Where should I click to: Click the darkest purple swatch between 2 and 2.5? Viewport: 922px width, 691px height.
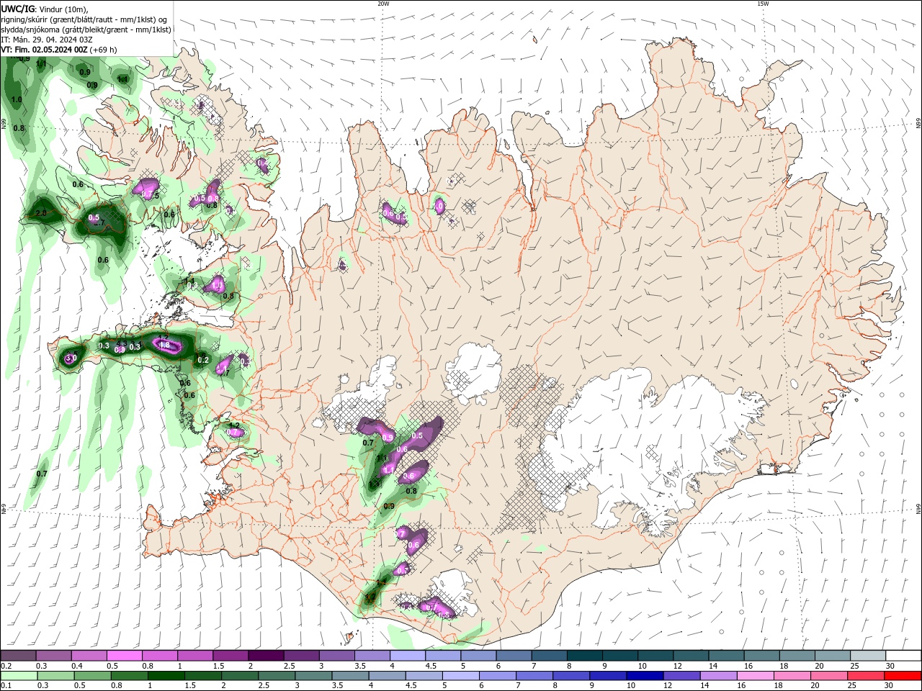[x=266, y=656]
